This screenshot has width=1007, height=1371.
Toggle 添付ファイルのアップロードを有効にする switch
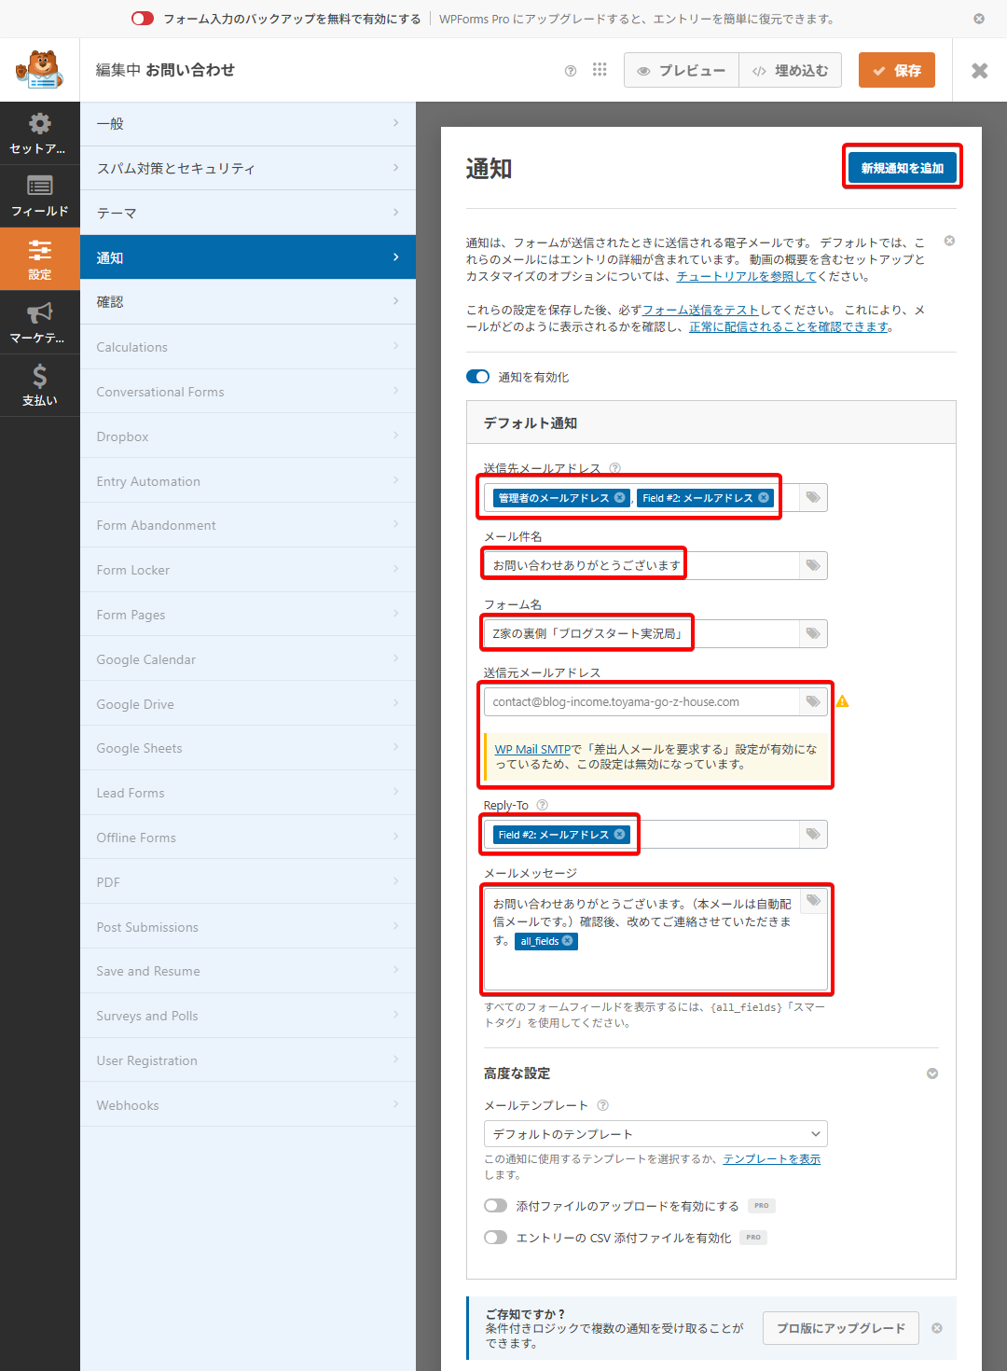pos(495,1206)
